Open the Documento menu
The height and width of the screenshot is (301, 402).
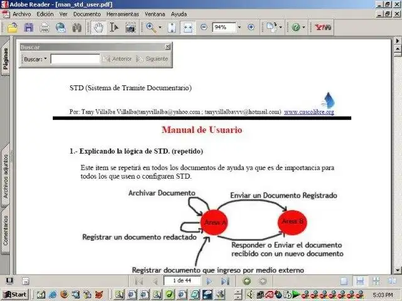point(87,14)
